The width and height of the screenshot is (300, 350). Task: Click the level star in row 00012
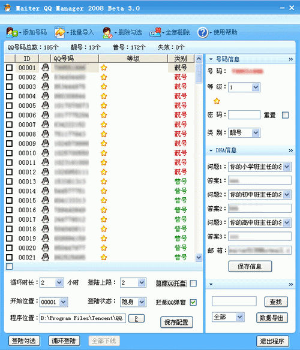coord(104,172)
